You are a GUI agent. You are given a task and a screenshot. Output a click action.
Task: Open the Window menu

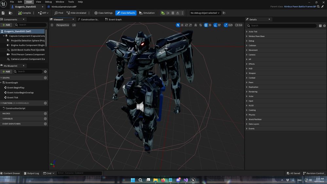click(x=60, y=2)
